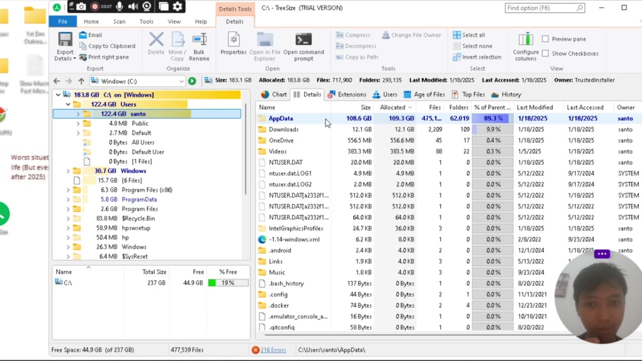Click Open command prompt

tap(304, 46)
